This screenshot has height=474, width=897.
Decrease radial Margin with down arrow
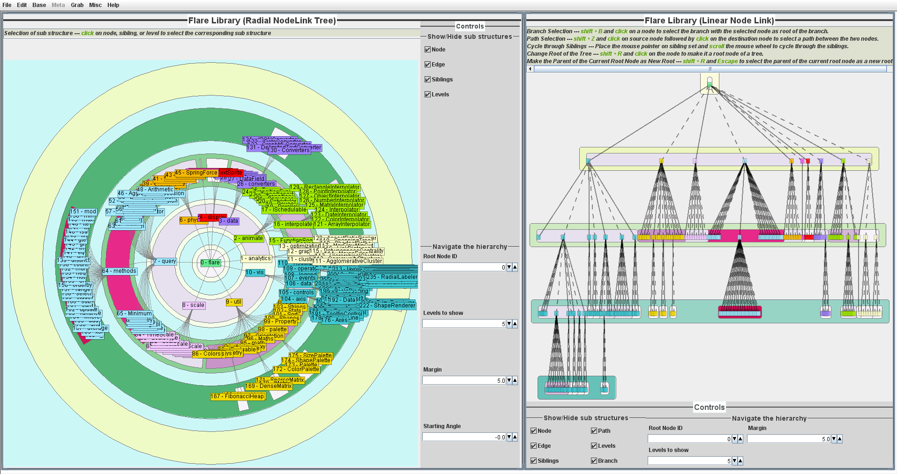click(x=509, y=380)
